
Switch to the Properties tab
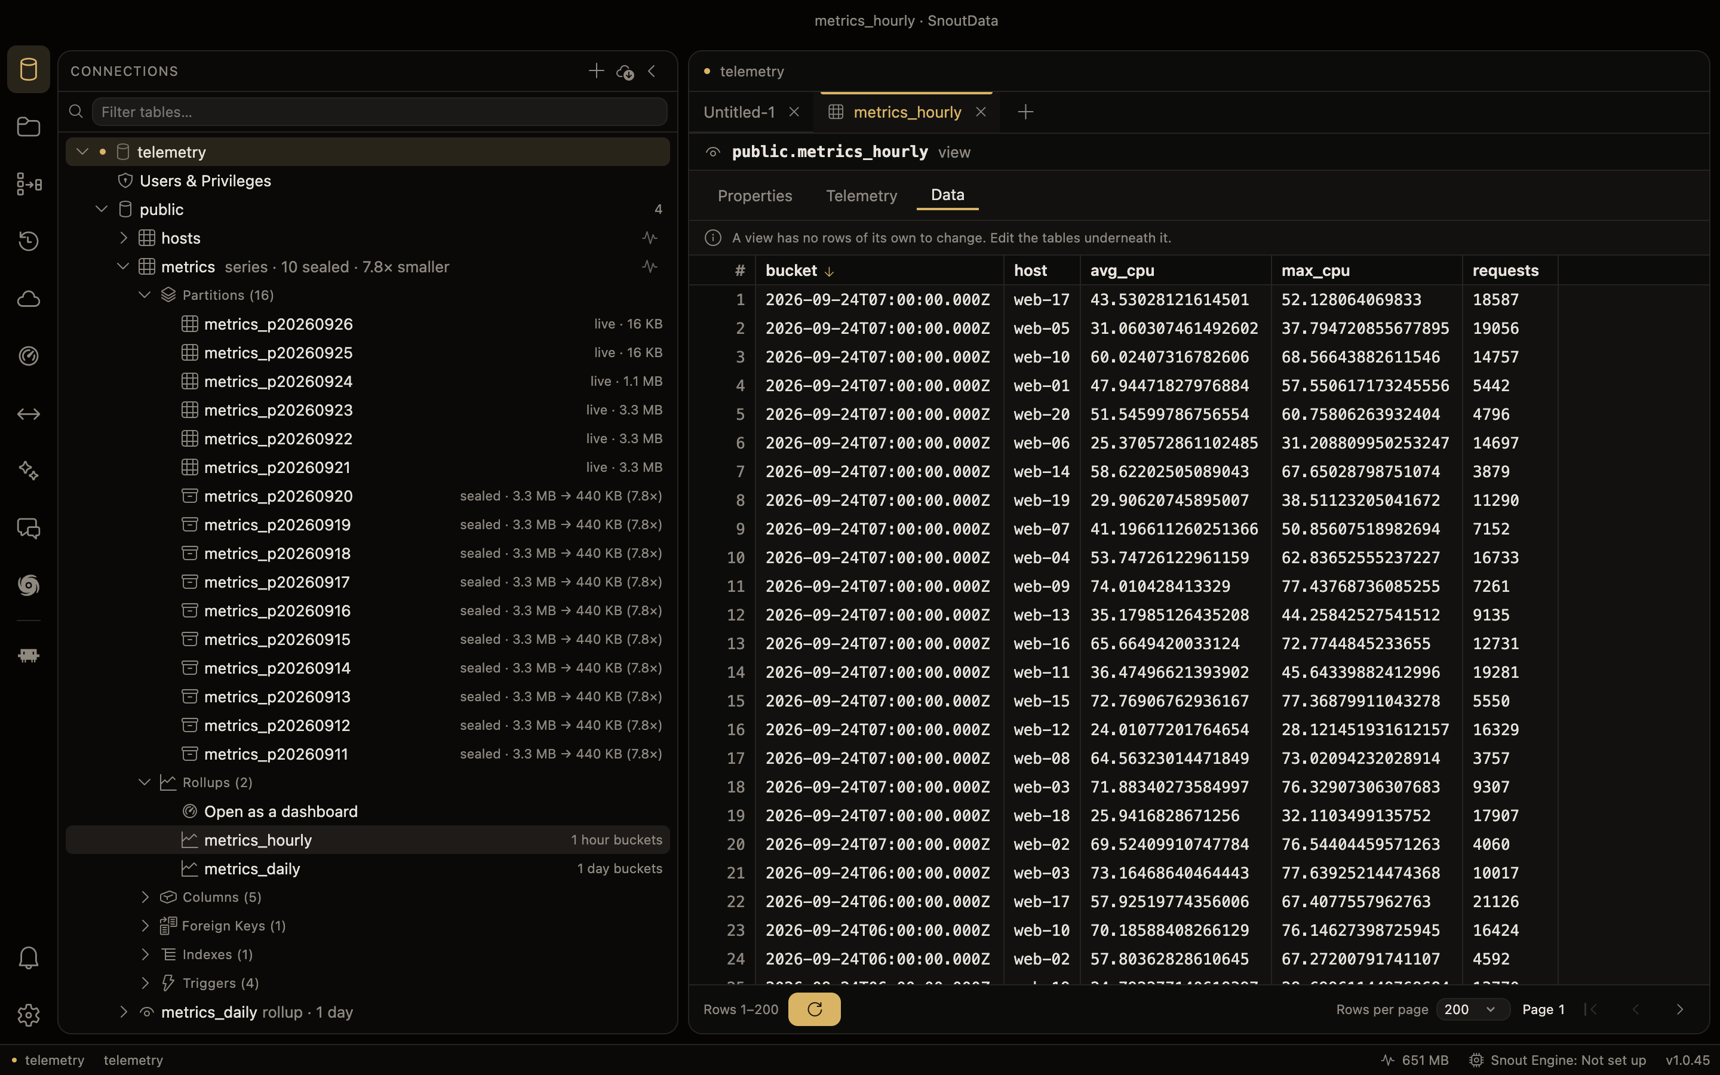click(x=755, y=195)
